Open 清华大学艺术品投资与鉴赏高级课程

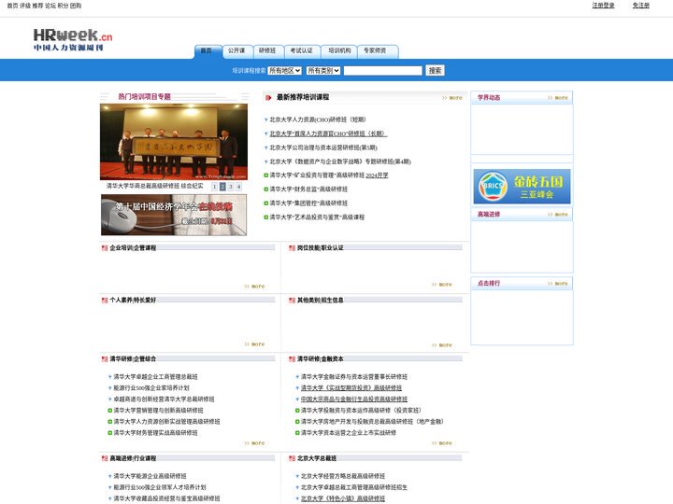tap(317, 217)
